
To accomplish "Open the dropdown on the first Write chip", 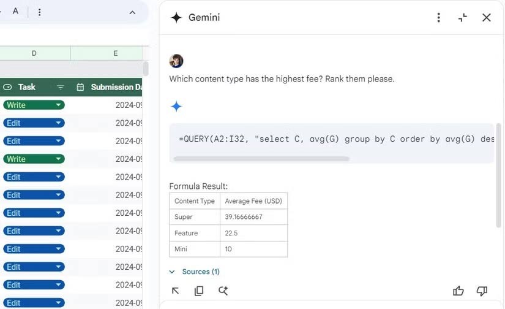I will point(59,105).
